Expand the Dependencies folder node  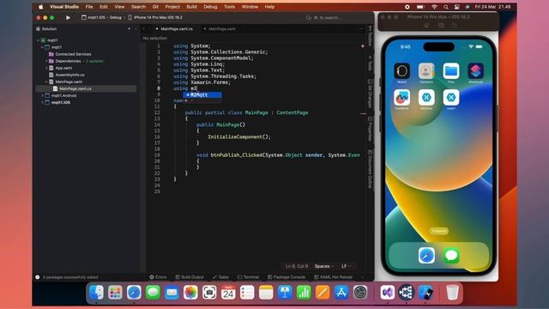pos(46,61)
